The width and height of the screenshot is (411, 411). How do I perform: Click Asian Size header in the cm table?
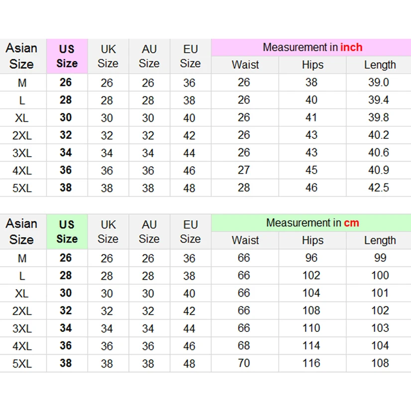[x=22, y=231]
